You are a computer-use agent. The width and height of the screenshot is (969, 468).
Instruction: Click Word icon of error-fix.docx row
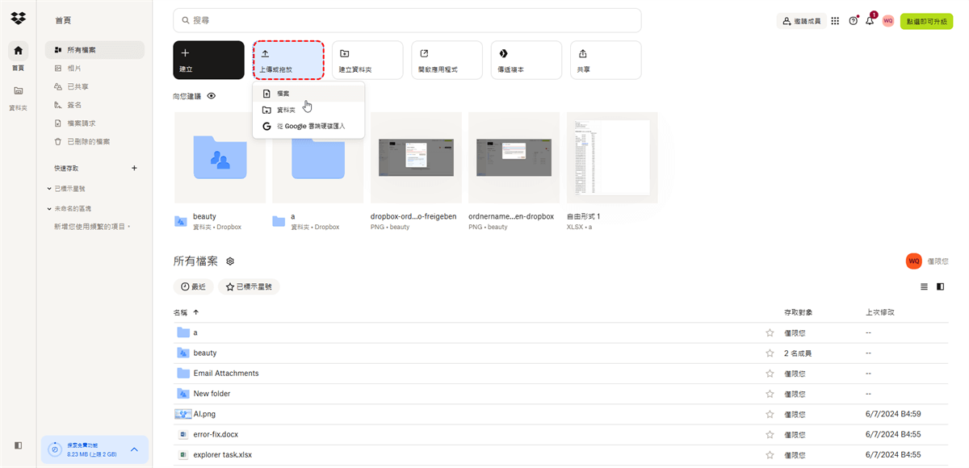pos(183,434)
